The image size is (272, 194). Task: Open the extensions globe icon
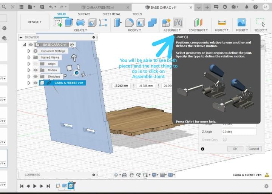225,7
